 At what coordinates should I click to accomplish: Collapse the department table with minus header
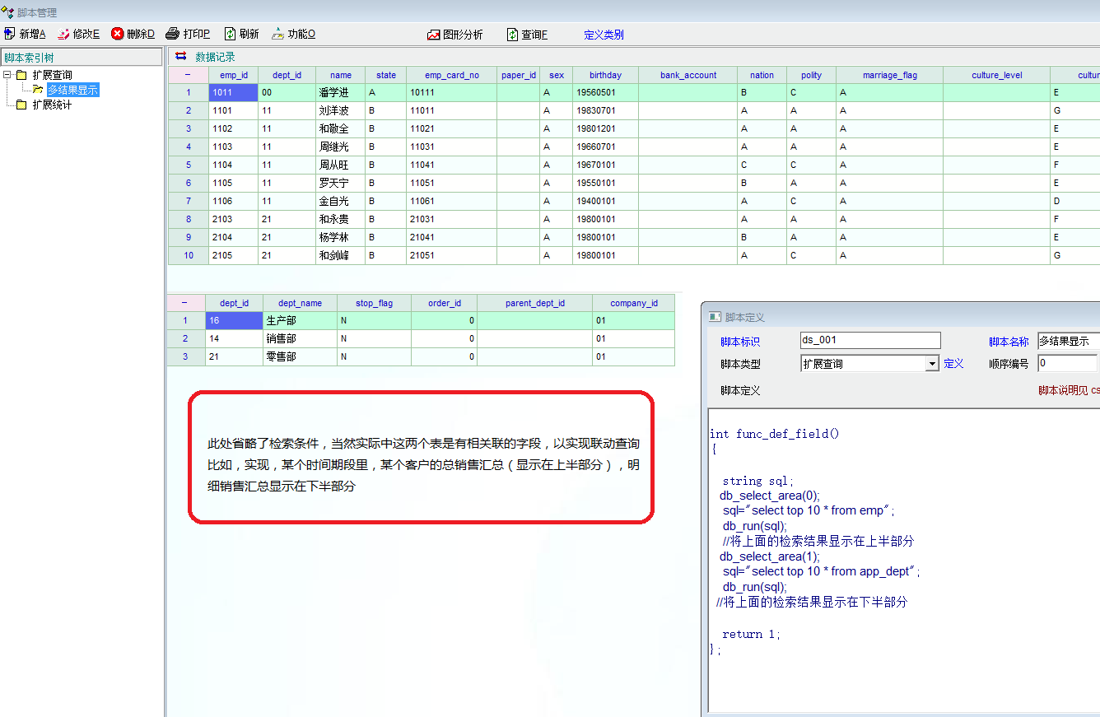coord(185,303)
